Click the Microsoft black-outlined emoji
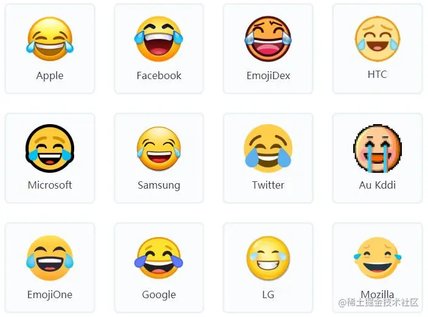 pos(50,148)
